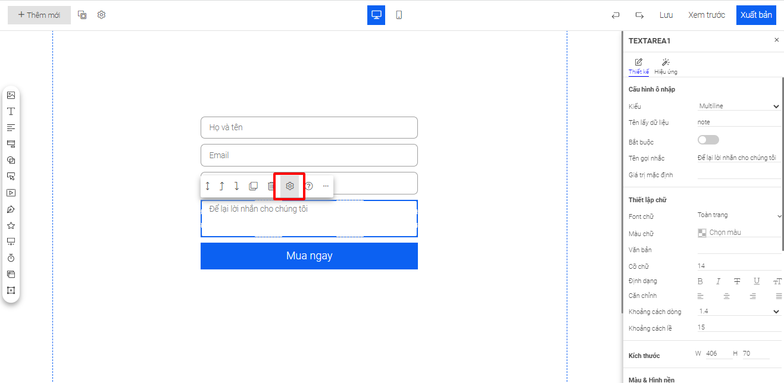Click the pen tool icon in sidebar
The width and height of the screenshot is (784, 383).
[x=11, y=209]
